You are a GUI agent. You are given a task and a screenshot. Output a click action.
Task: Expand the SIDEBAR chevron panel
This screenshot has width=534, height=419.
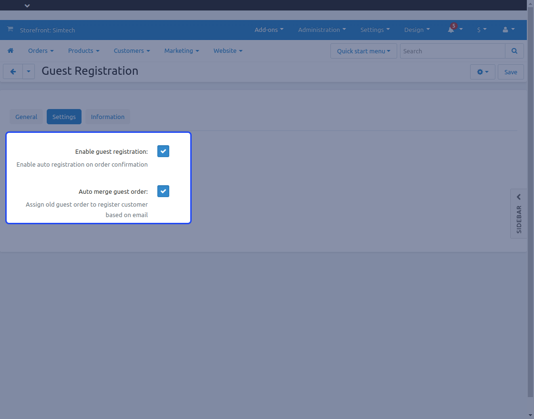[x=519, y=197]
